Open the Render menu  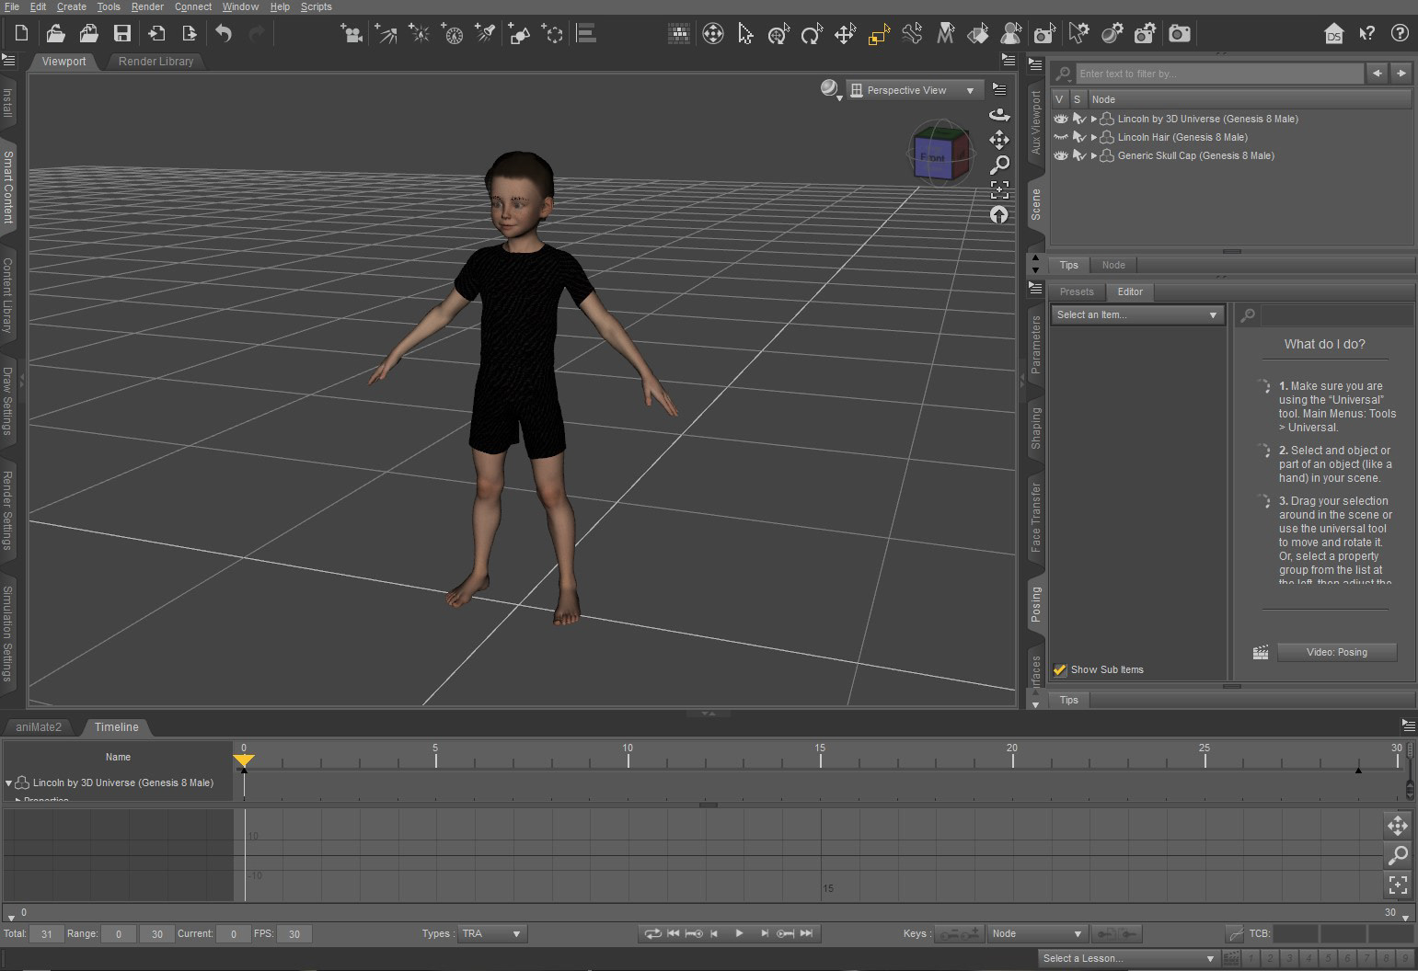point(147,6)
